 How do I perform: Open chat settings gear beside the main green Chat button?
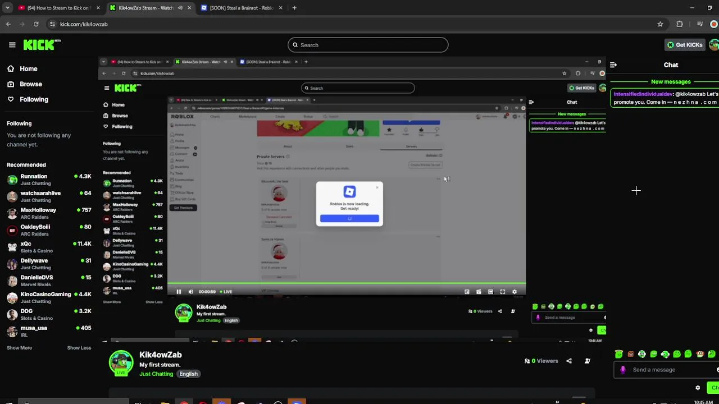pyautogui.click(x=698, y=388)
